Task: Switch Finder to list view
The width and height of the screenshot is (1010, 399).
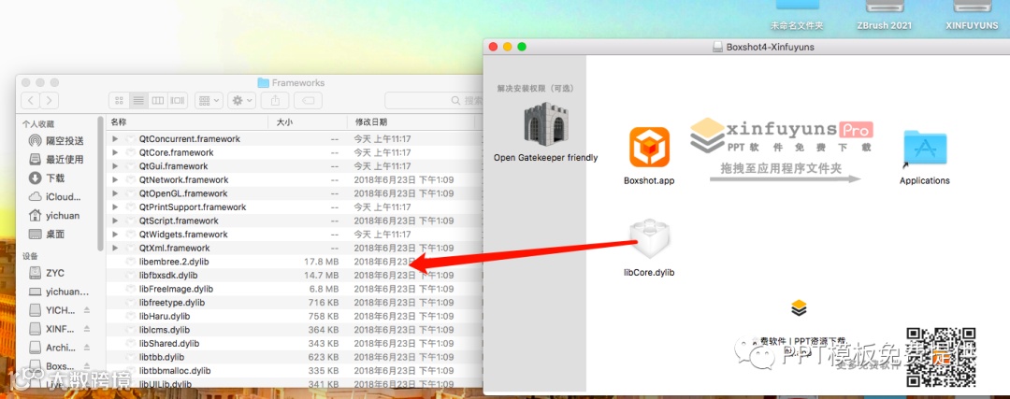Action: pos(137,100)
